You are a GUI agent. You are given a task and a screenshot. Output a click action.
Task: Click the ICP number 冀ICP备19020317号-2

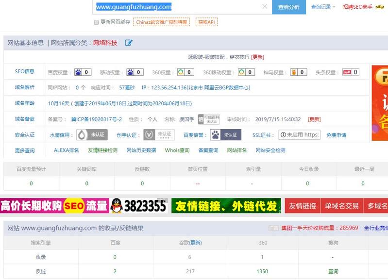tap(97, 119)
